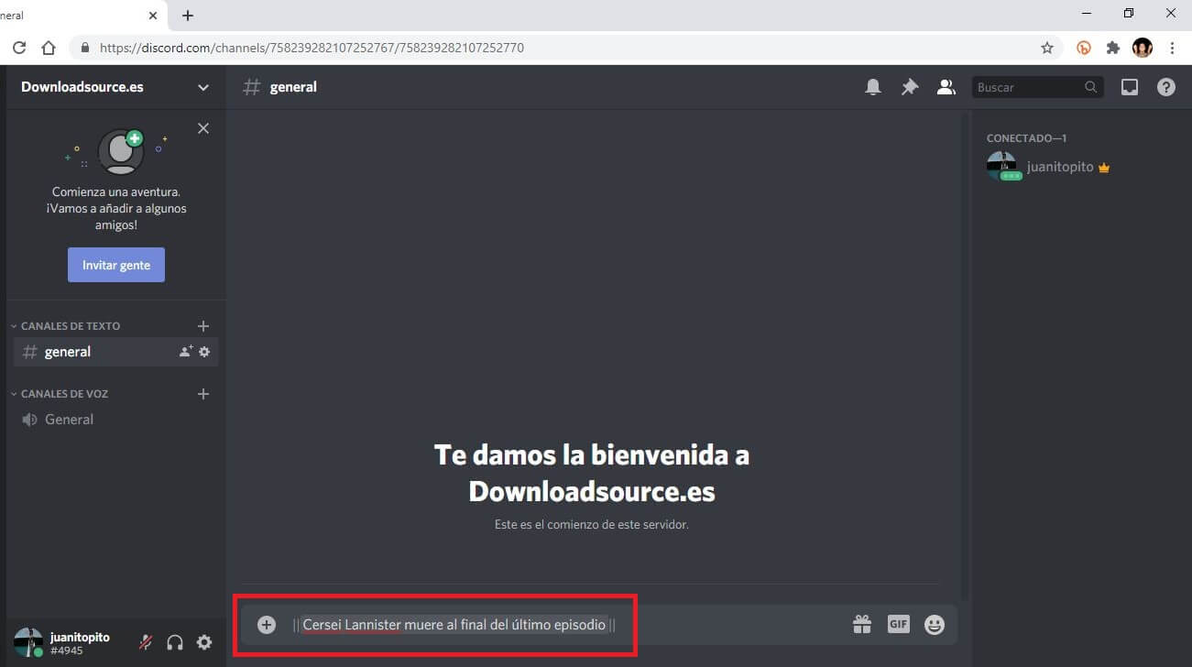Open Discord help question mark icon

(1165, 87)
